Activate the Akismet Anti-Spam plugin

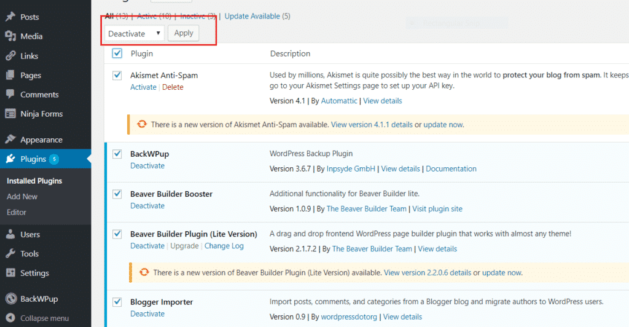(143, 87)
